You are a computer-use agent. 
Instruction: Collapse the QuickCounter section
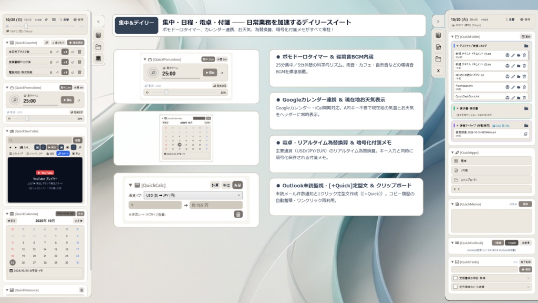[x=7, y=43]
